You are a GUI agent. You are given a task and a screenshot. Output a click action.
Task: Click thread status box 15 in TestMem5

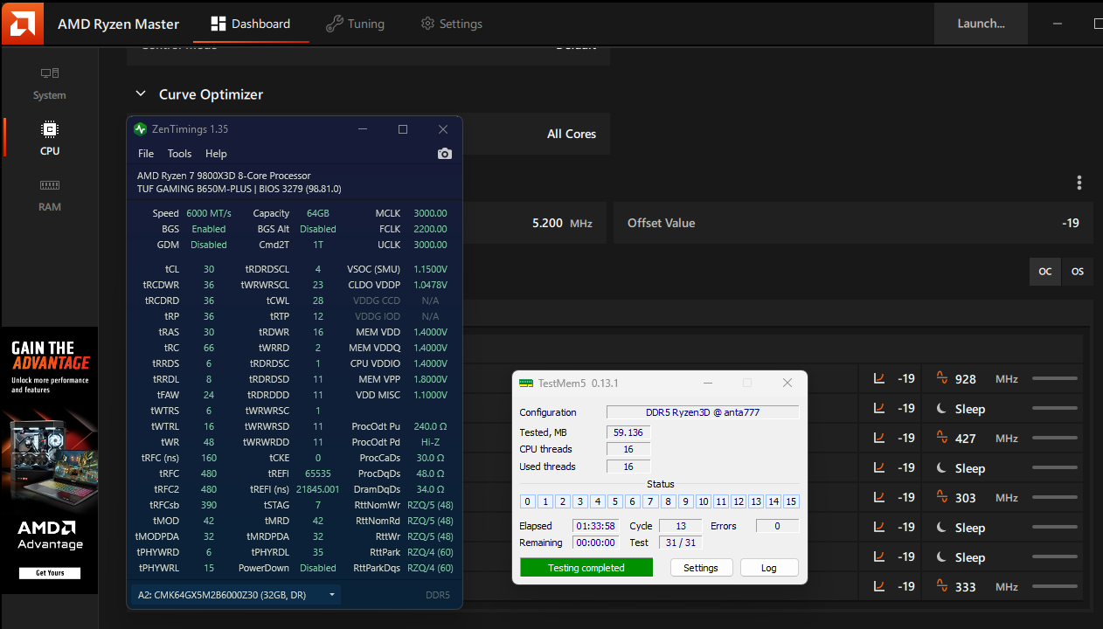point(791,501)
